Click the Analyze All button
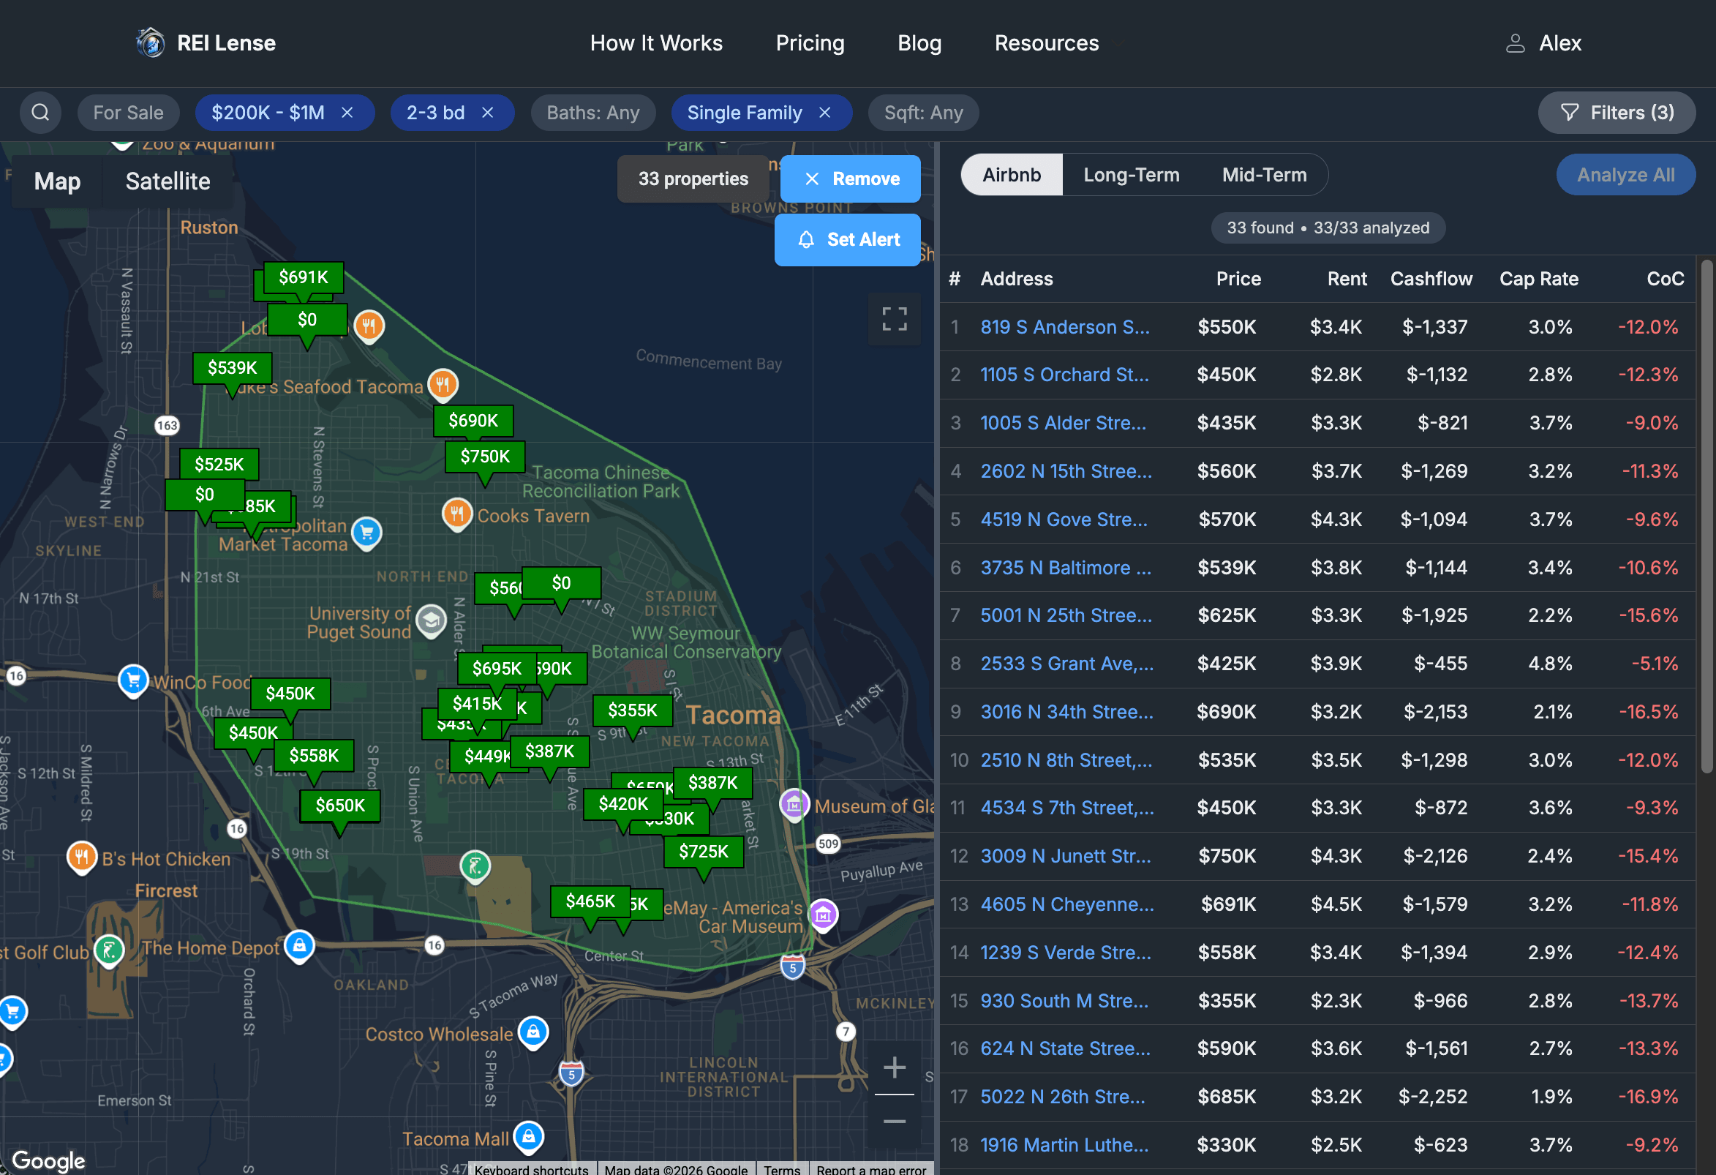 (1626, 174)
